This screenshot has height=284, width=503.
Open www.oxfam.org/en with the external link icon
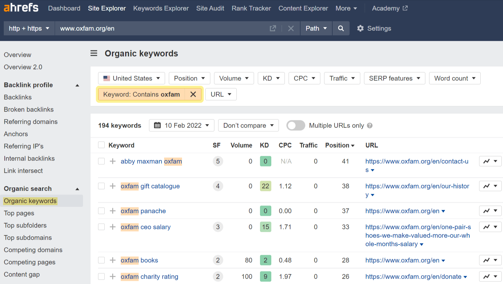[x=273, y=28]
